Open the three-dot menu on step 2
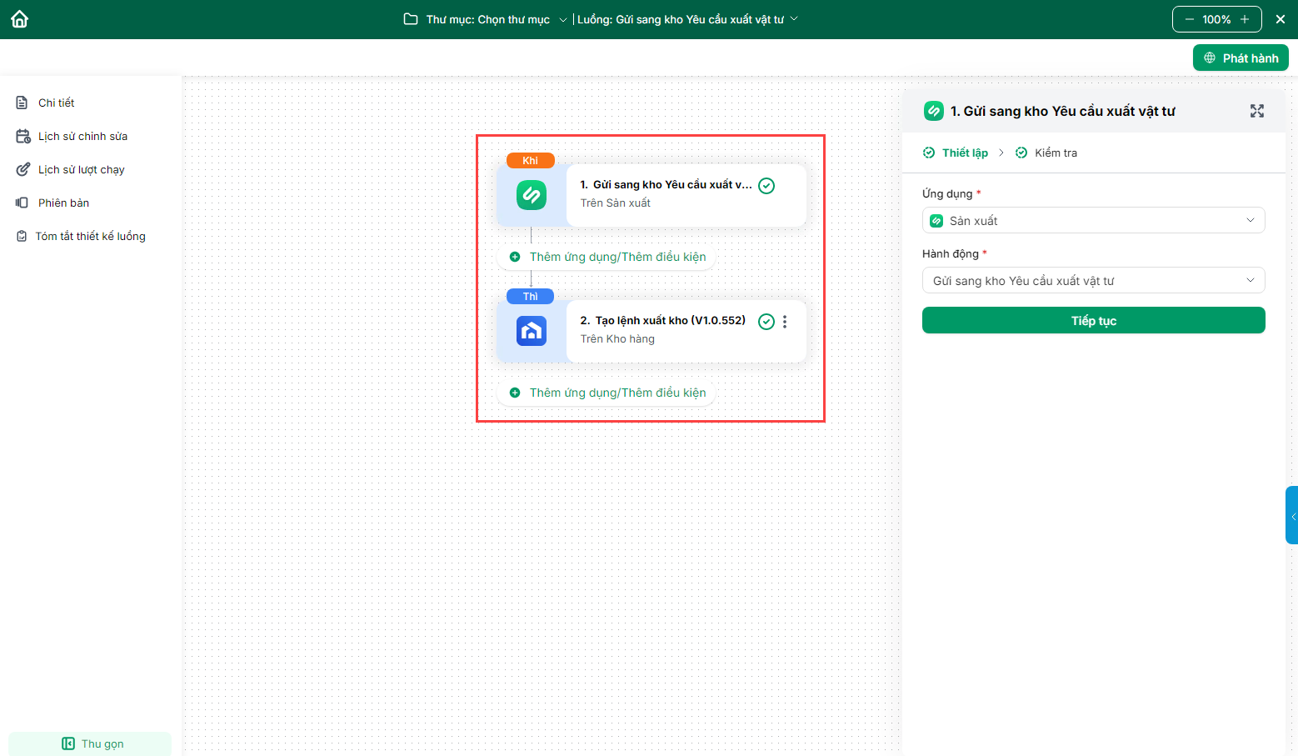Image resolution: width=1298 pixels, height=756 pixels. point(785,322)
